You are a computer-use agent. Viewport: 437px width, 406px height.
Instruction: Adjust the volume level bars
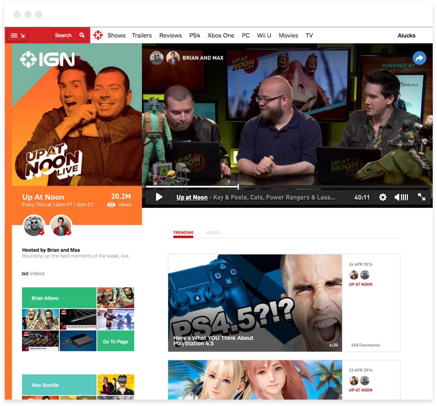click(x=404, y=197)
